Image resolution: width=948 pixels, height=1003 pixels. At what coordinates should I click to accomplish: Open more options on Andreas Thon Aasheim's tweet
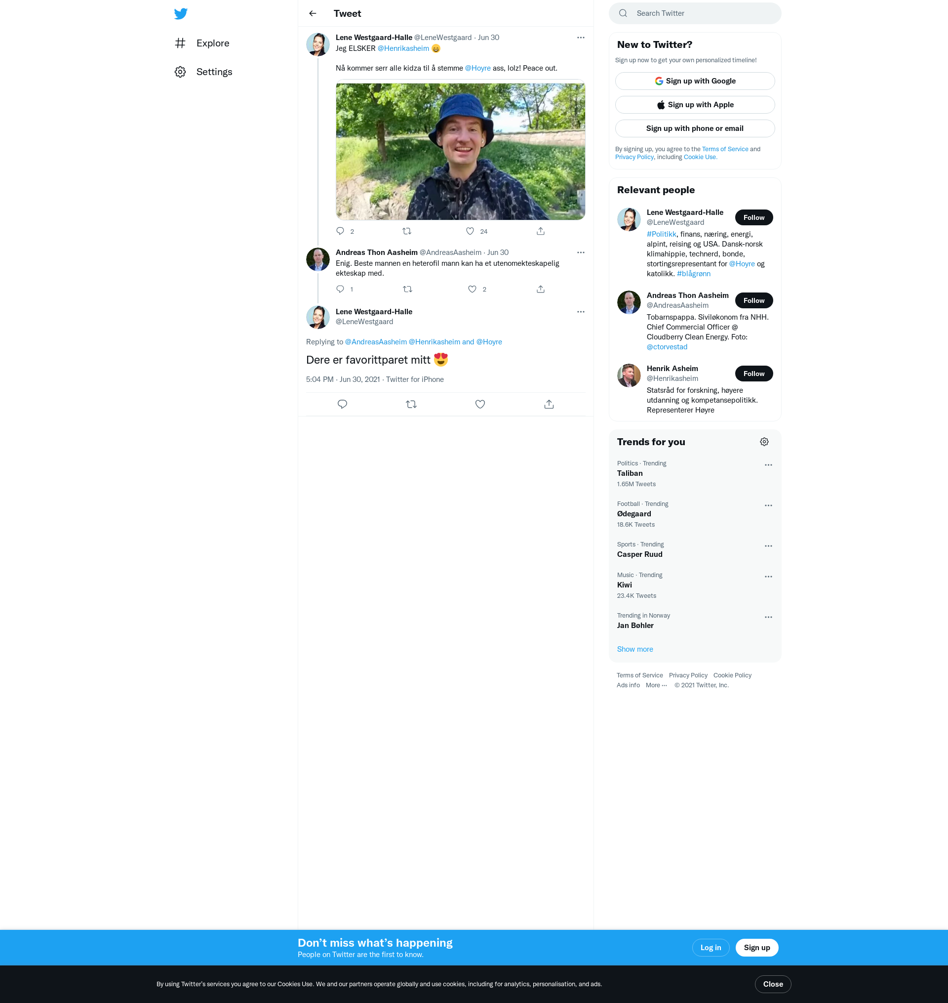tap(581, 252)
